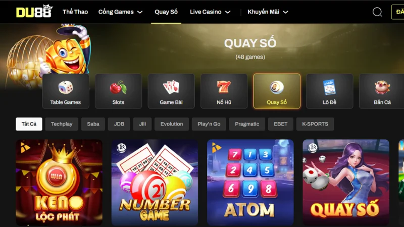Viewport: 404px width, 227px height.
Task: Filter games by Evolution provider
Action: [172, 124]
